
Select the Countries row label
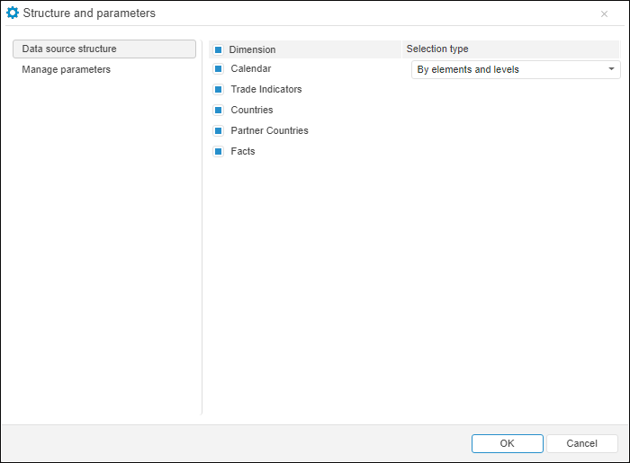[252, 110]
